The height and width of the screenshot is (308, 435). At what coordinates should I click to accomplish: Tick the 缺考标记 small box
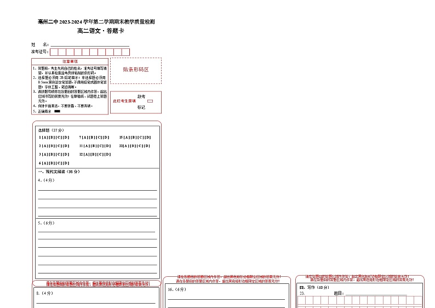[x=150, y=101]
